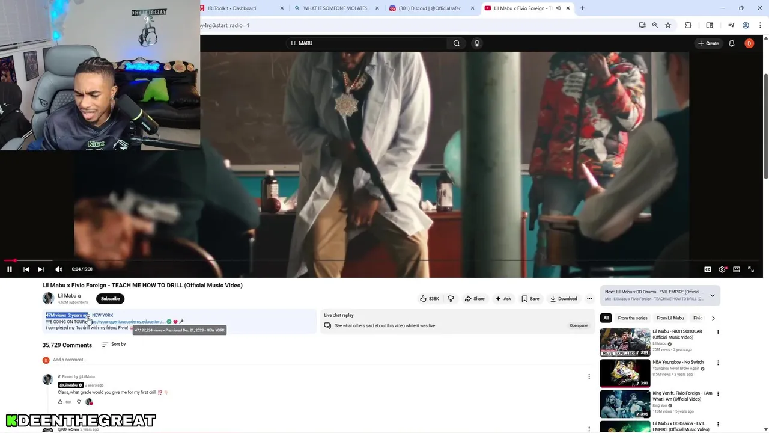Open Chrome three-dot menu
The image size is (769, 433).
coord(759,25)
